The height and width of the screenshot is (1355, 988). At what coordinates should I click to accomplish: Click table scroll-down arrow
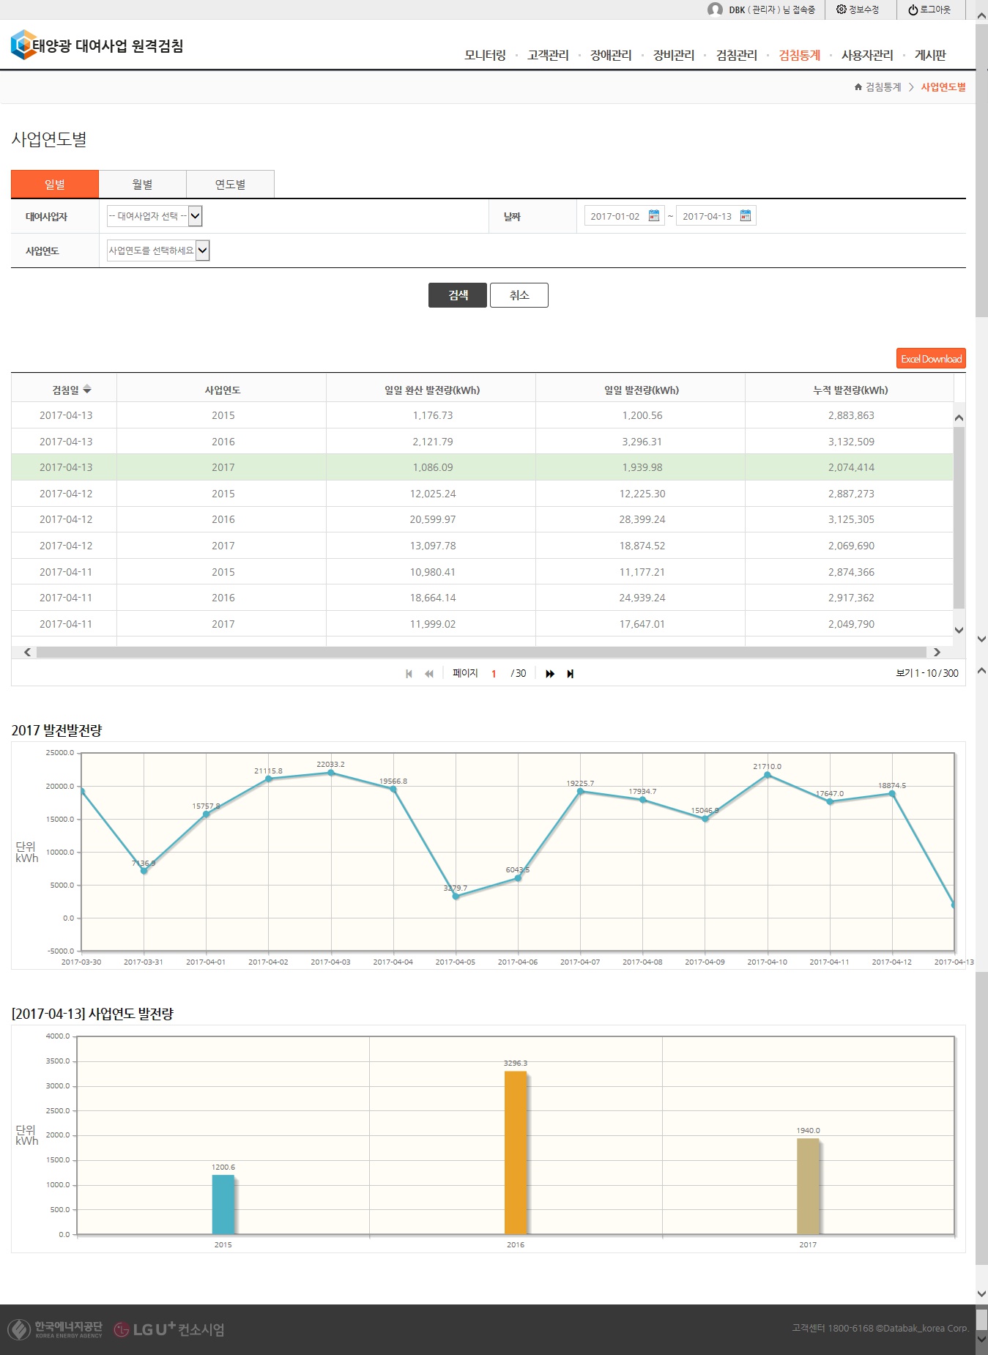tap(959, 630)
